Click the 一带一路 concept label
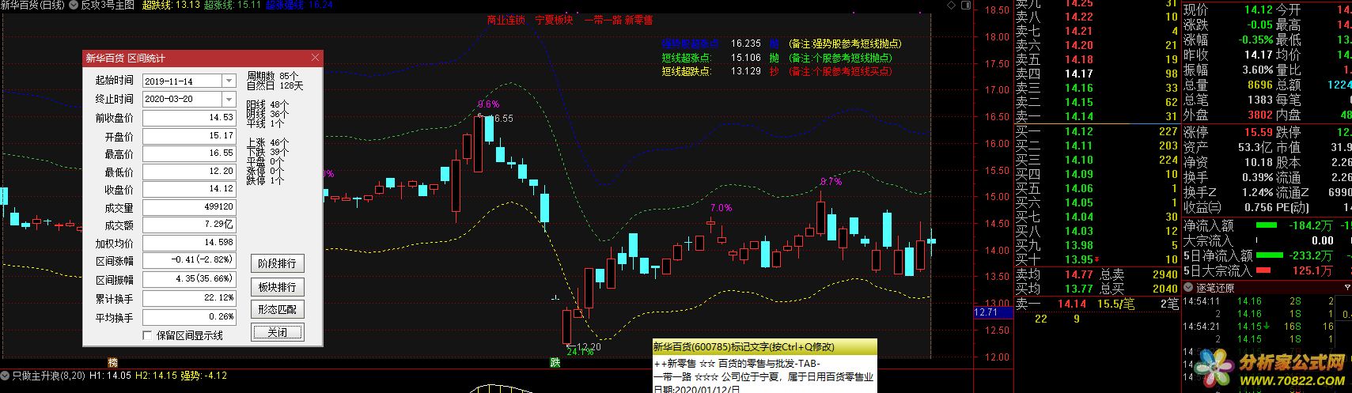This screenshot has height=393, width=1352. [x=602, y=20]
